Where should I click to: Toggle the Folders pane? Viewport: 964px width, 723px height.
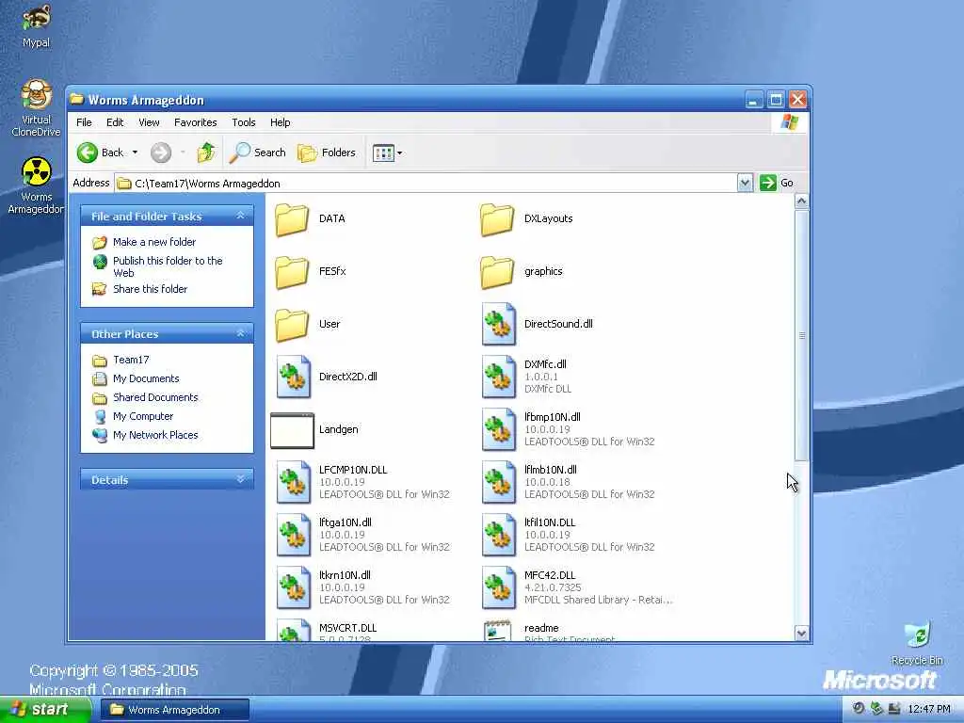pyautogui.click(x=327, y=153)
